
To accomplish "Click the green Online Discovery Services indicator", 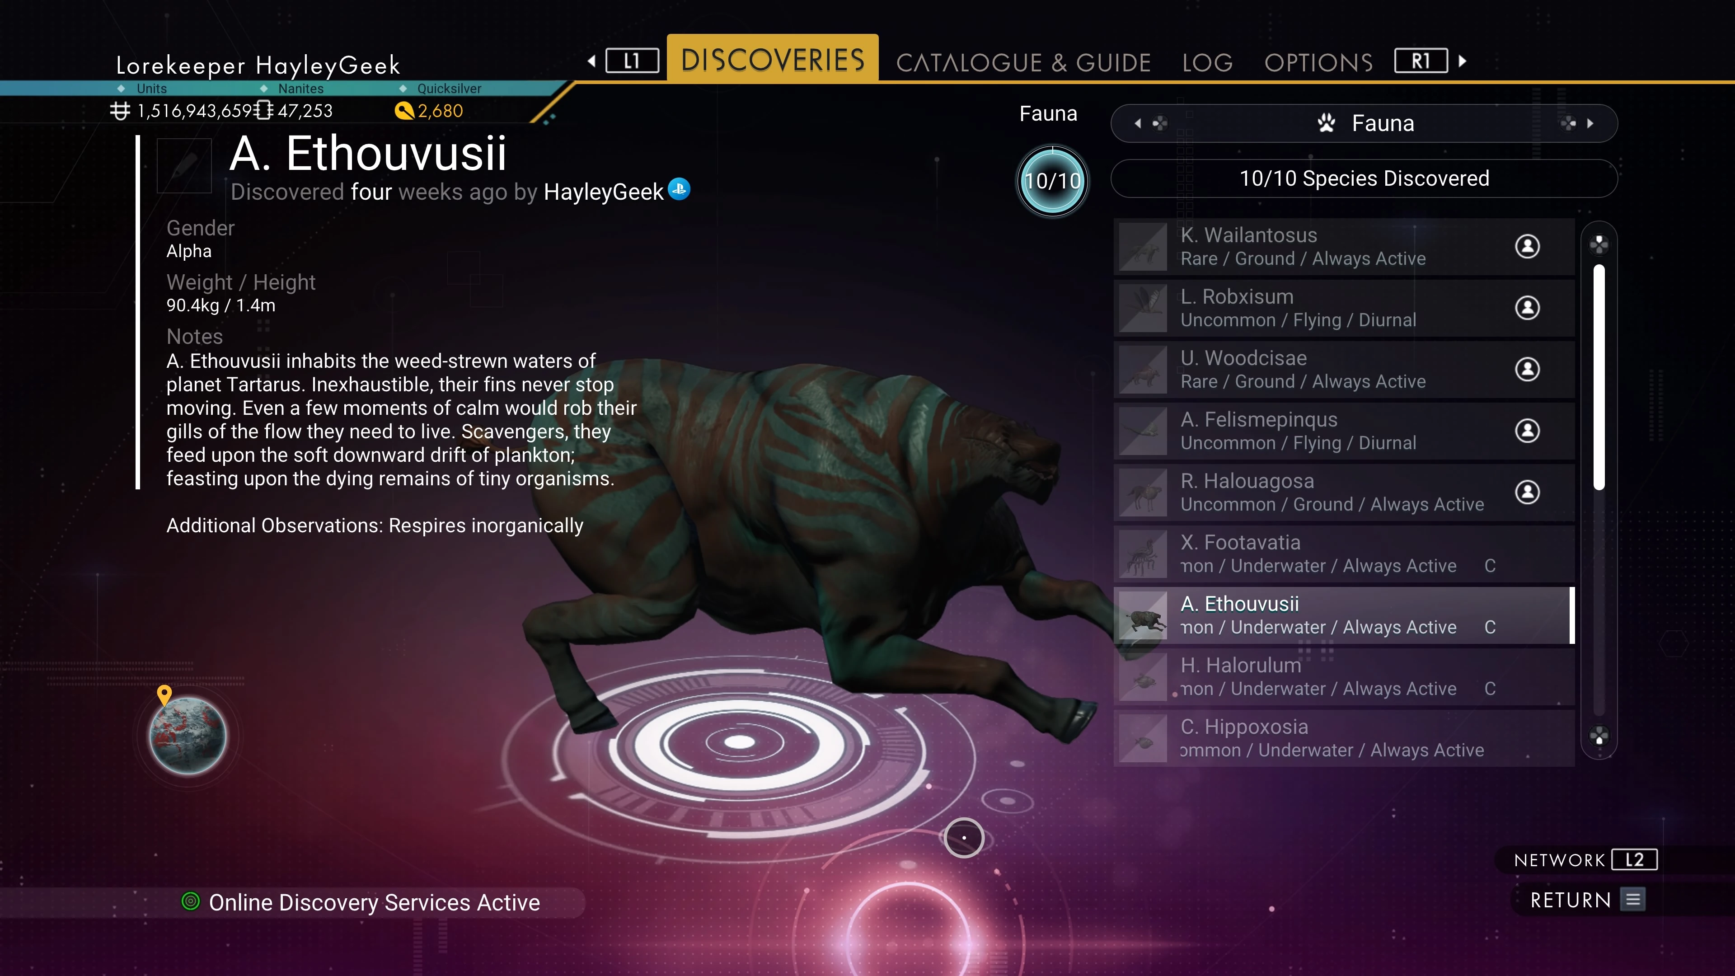I will tap(191, 901).
